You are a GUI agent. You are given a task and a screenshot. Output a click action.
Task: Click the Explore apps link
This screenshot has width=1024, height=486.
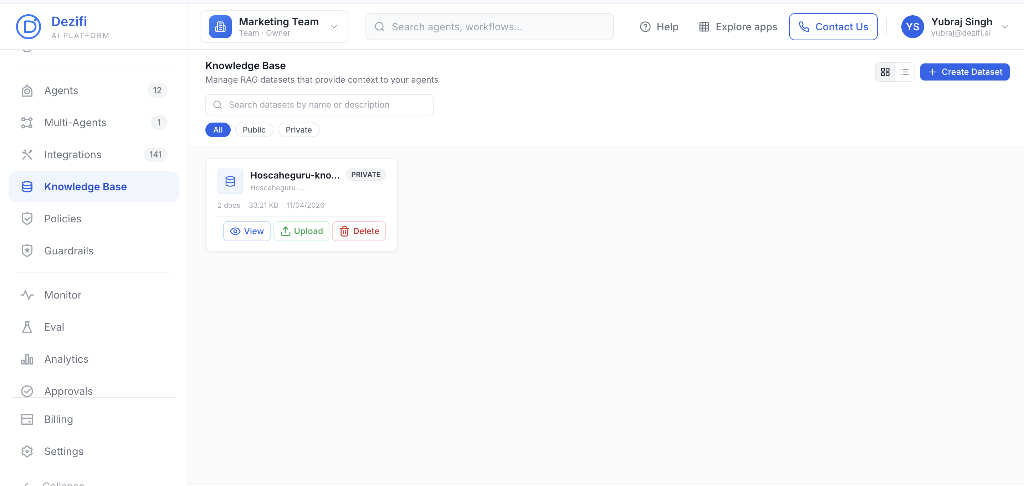[738, 27]
